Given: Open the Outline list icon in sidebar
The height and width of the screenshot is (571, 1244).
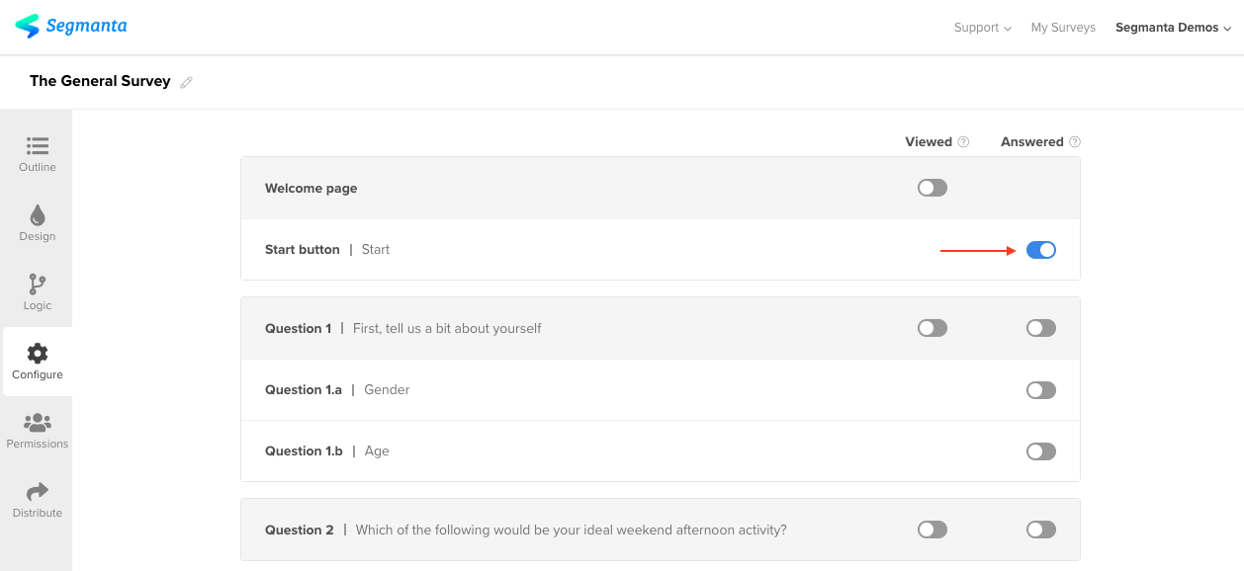Looking at the screenshot, I should tap(38, 146).
